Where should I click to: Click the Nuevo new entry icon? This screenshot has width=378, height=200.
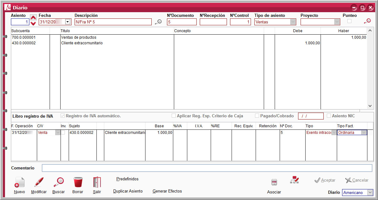[19, 182]
